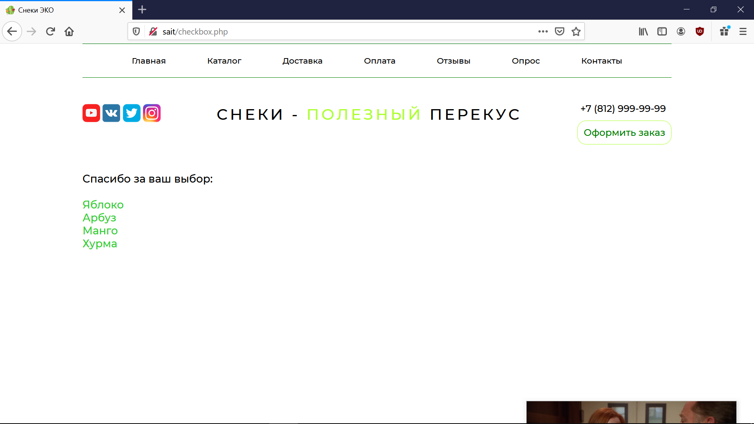Open the Каталог menu item
The height and width of the screenshot is (424, 754).
coord(224,61)
